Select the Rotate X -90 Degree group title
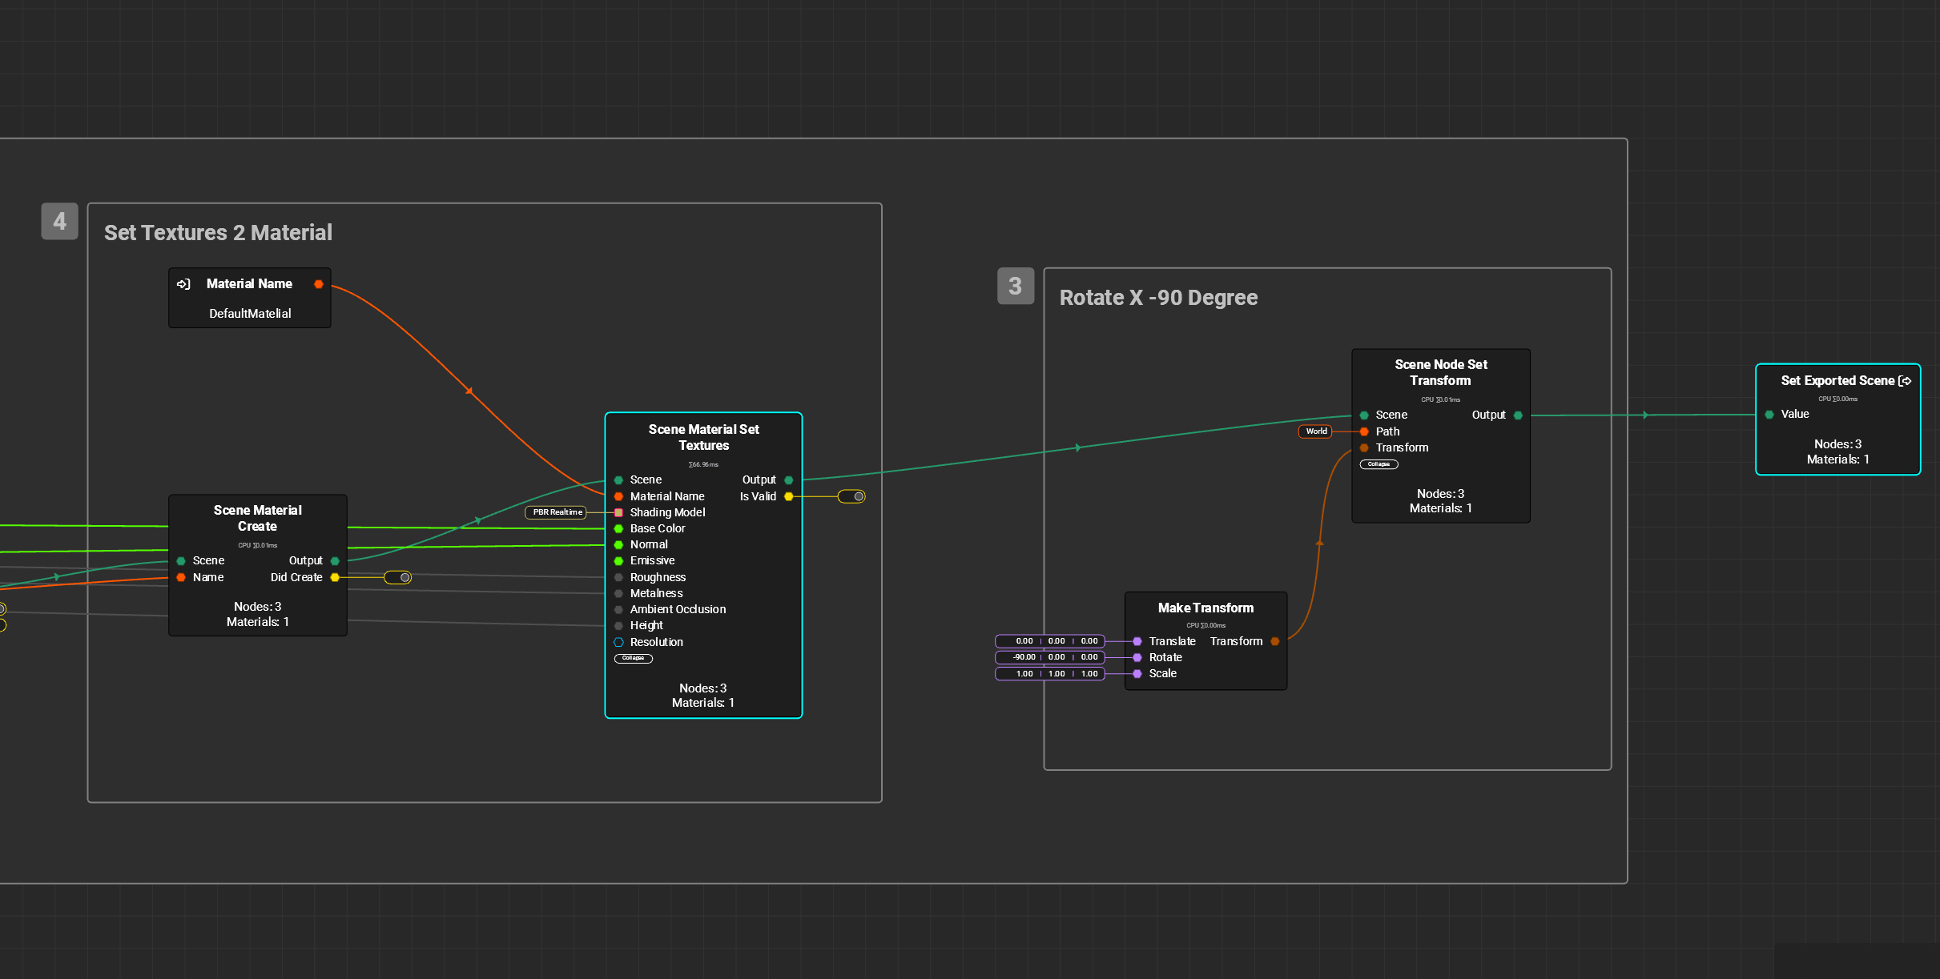 point(1158,298)
